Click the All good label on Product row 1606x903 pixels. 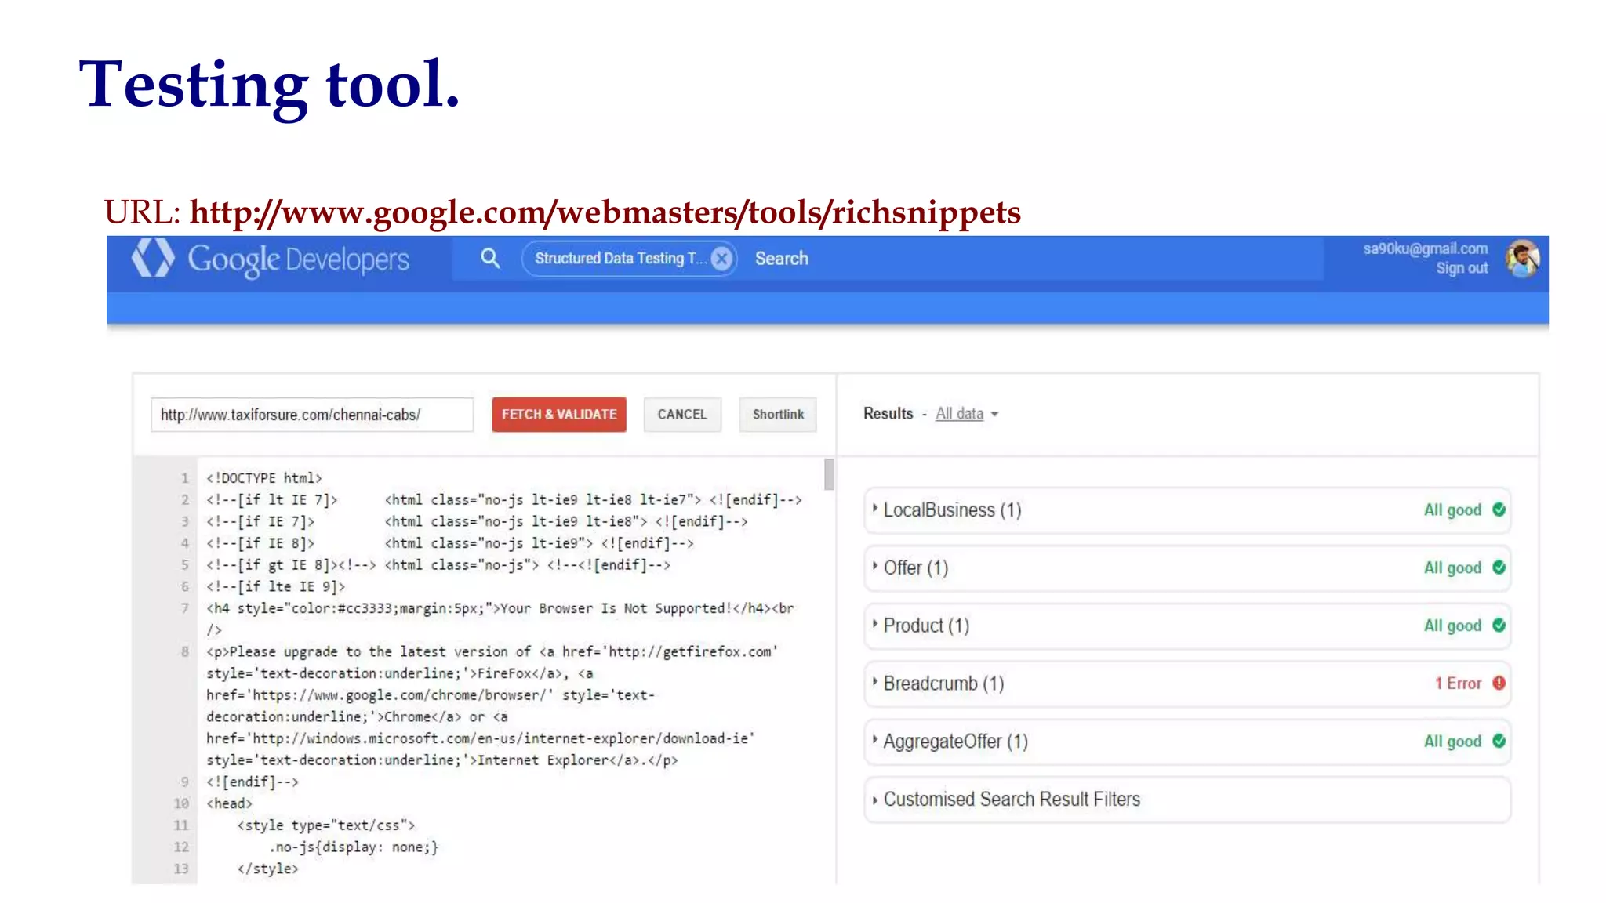click(x=1452, y=626)
